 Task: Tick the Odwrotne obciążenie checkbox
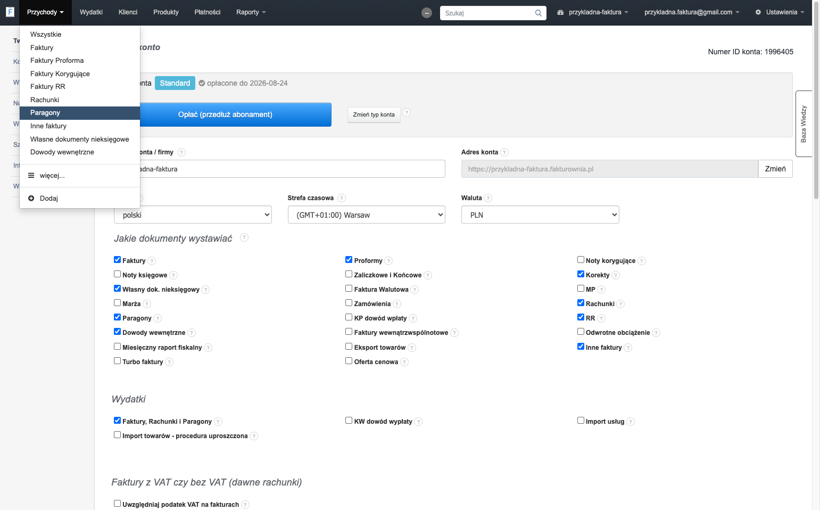click(x=581, y=332)
